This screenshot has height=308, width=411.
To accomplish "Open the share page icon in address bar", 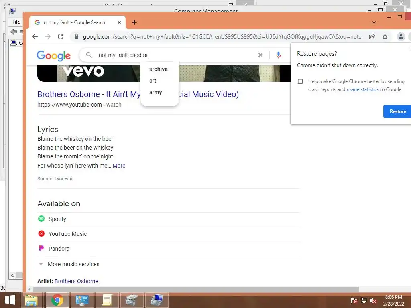I will [x=372, y=36].
